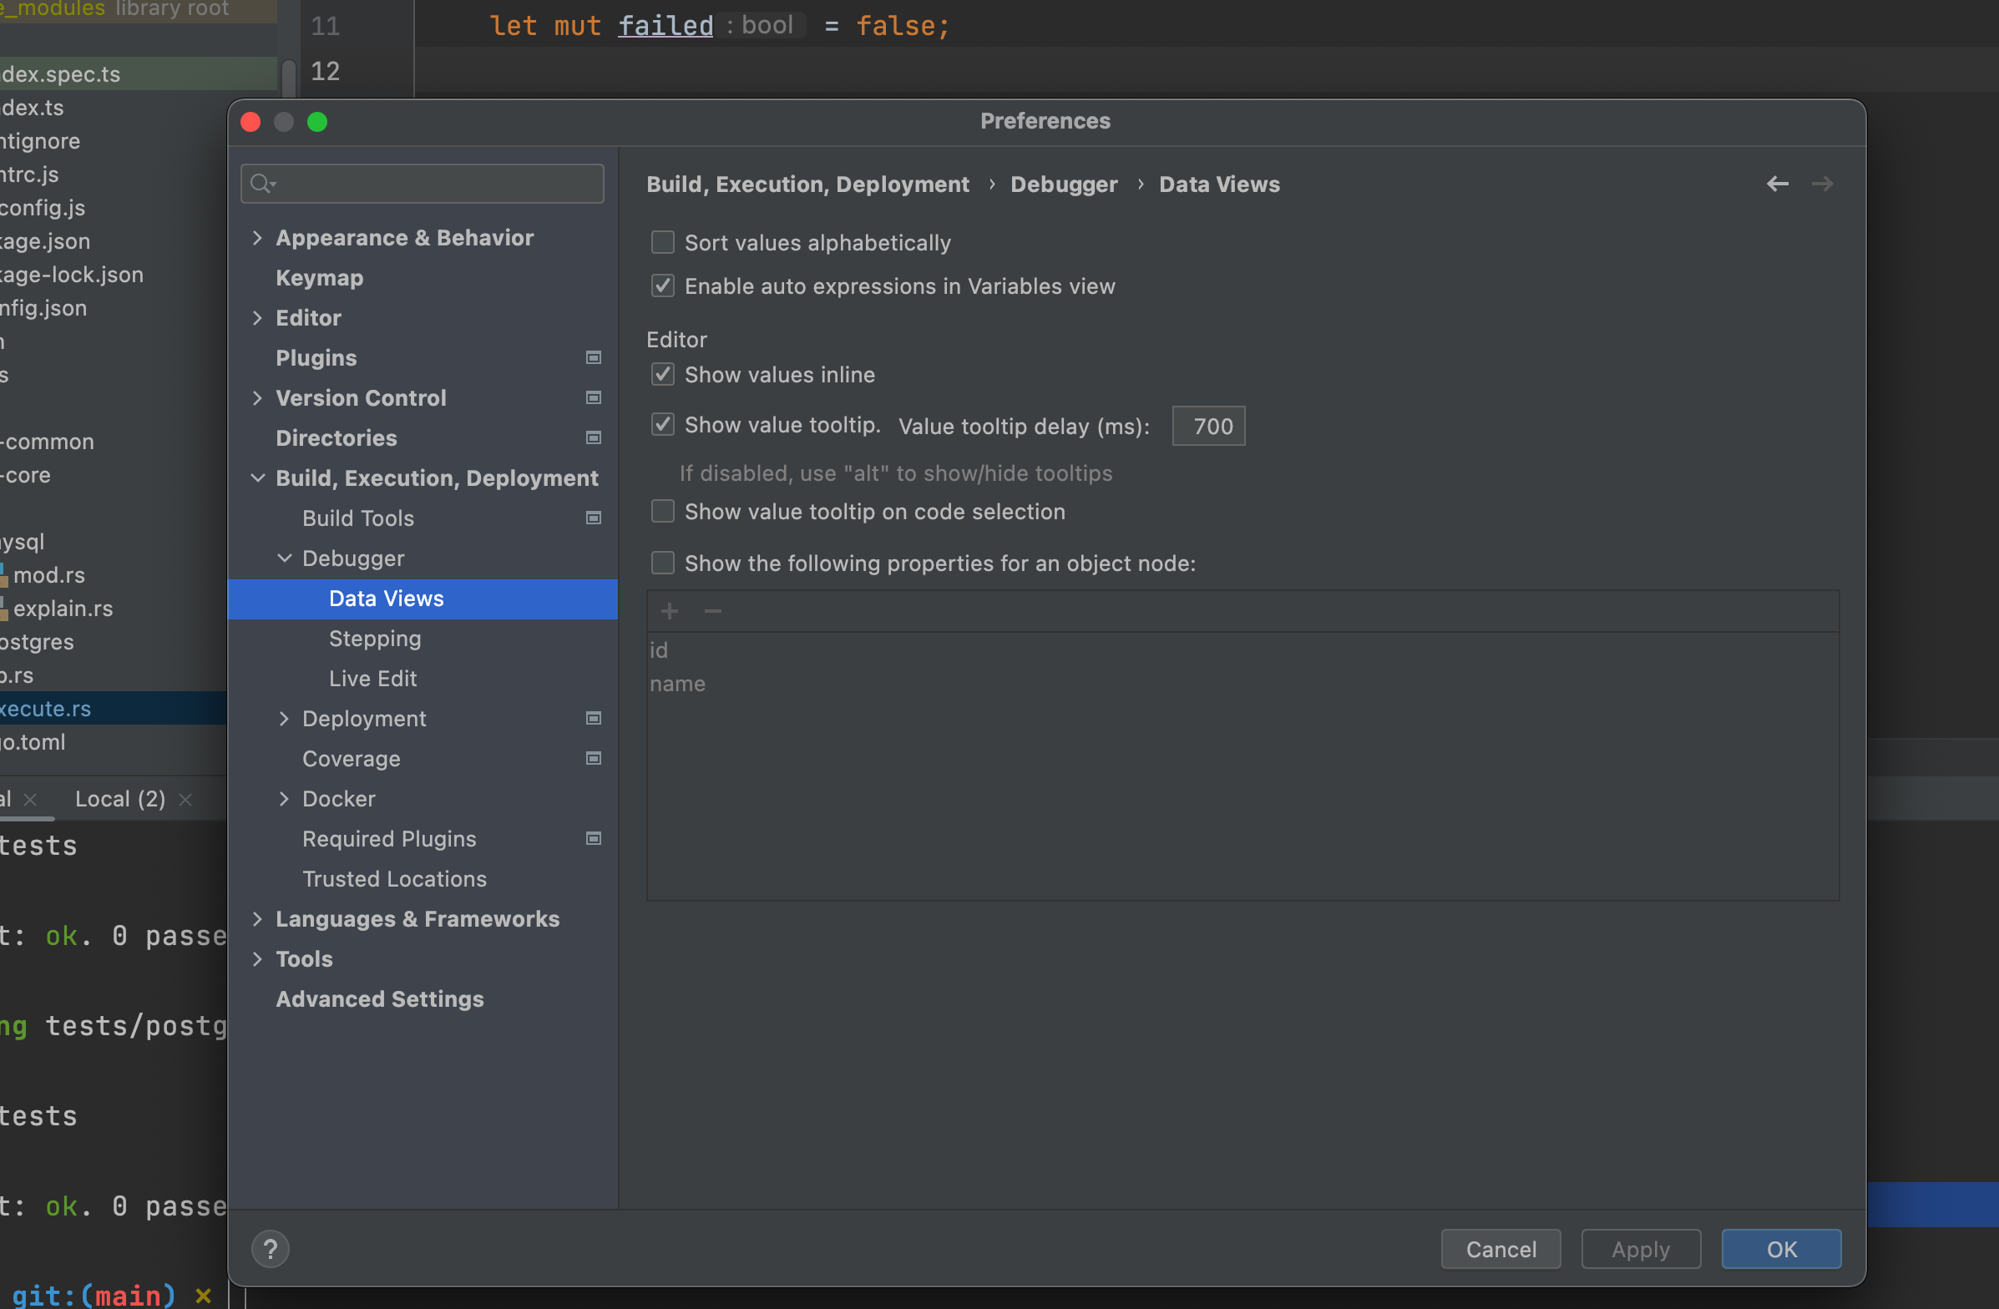
Task: Collapse the Debugger subsection
Action: [x=284, y=558]
